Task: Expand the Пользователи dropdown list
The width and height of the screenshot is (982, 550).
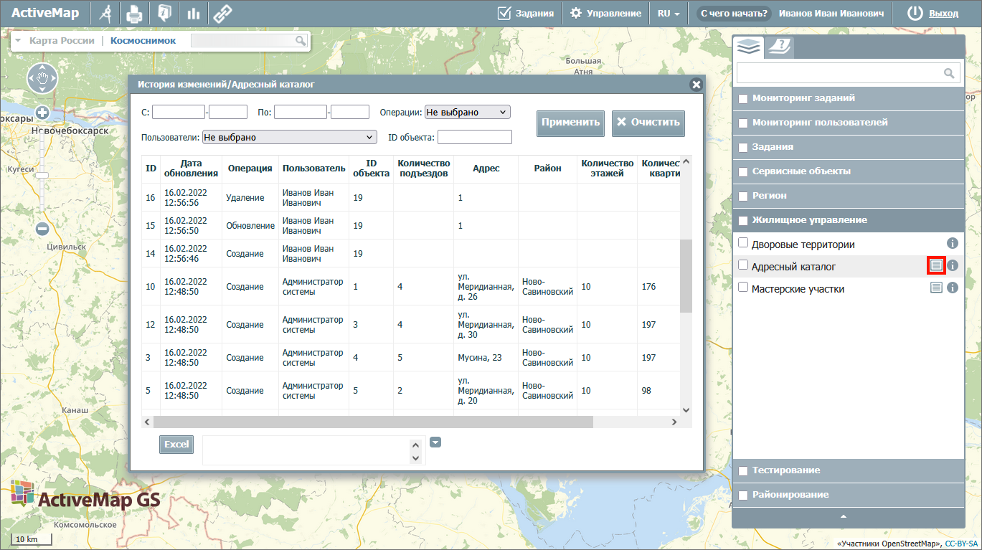Action: 289,137
